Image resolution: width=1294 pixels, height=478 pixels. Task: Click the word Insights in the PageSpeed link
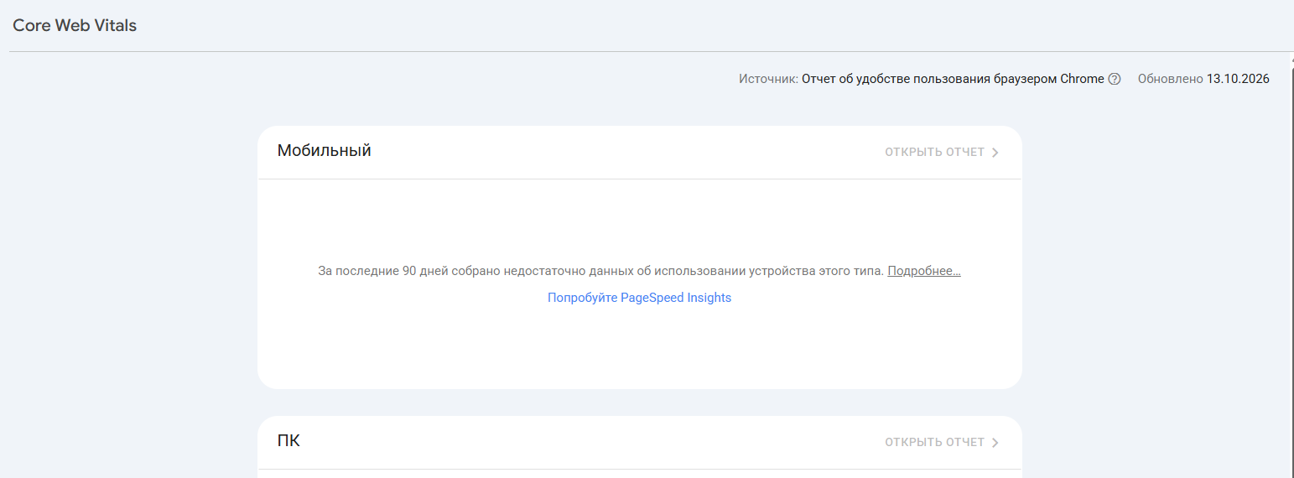click(709, 298)
